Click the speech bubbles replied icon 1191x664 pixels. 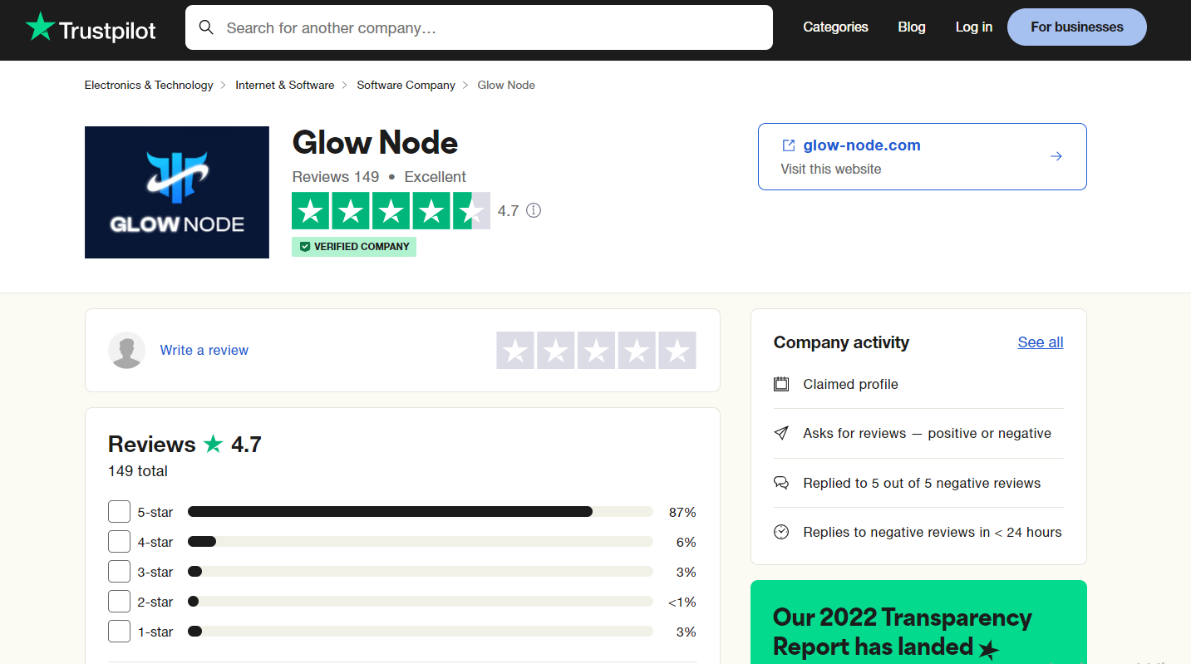point(781,483)
